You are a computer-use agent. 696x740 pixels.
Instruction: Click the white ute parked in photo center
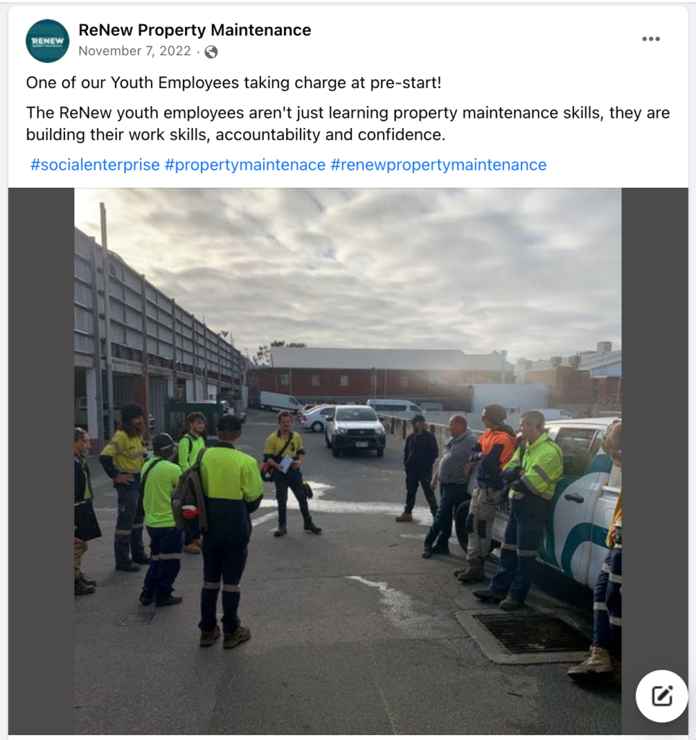356,431
